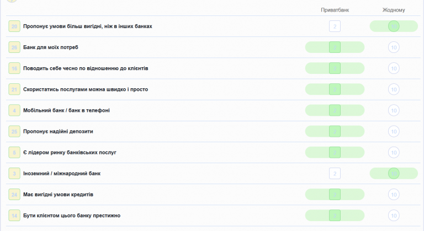
Task: Toggle Приватбанк for 'Мобільний банк / банк в телефоні'
Action: coord(335,110)
